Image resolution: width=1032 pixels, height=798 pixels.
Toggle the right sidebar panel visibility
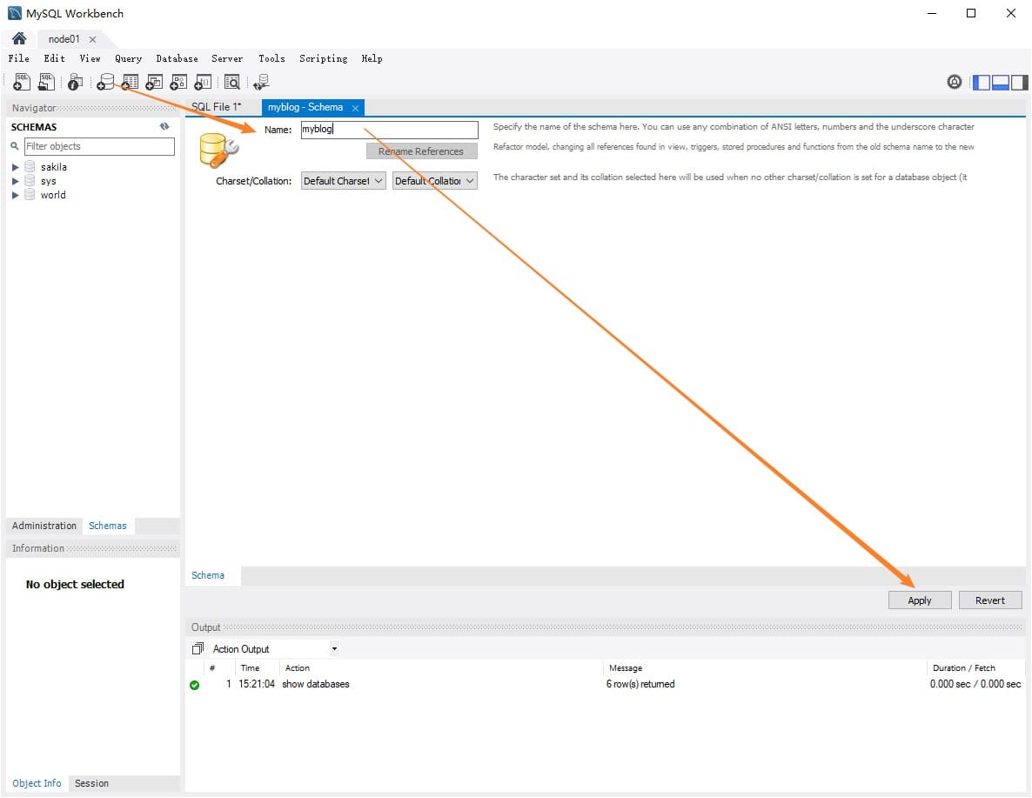(x=1019, y=82)
